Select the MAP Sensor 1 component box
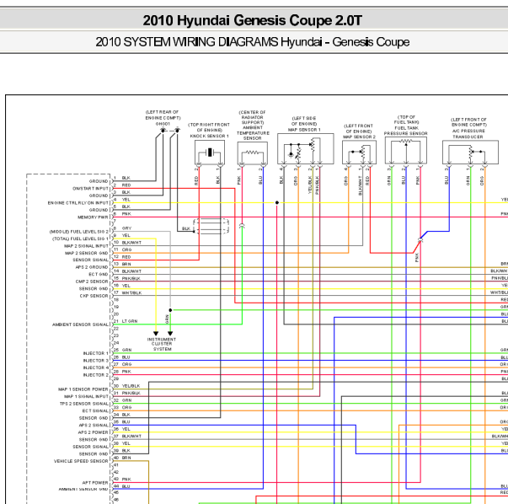The image size is (508, 504). pyautogui.click(x=306, y=149)
